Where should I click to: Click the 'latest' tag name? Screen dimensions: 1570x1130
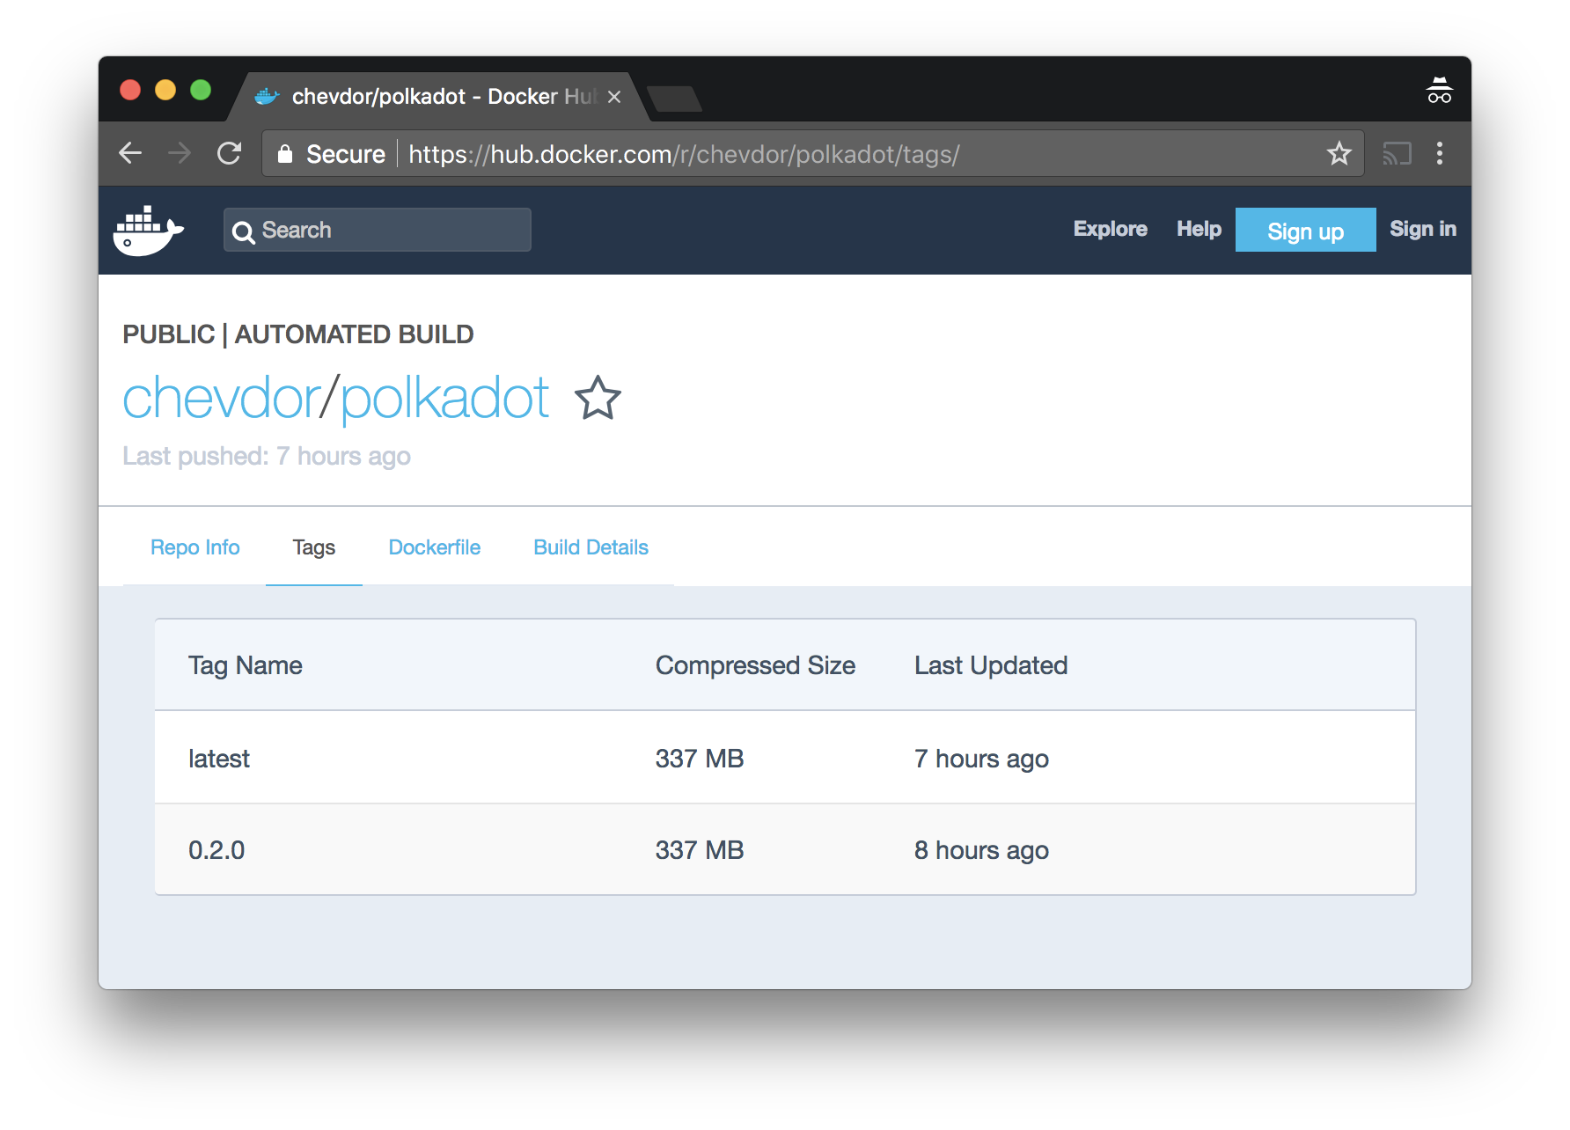click(219, 759)
